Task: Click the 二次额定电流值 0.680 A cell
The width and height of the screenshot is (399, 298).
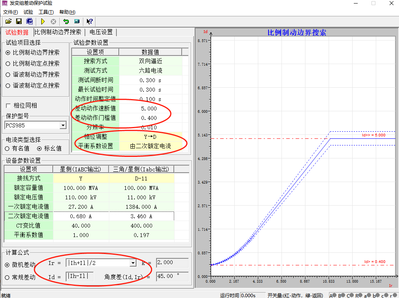Action: tap(81, 216)
